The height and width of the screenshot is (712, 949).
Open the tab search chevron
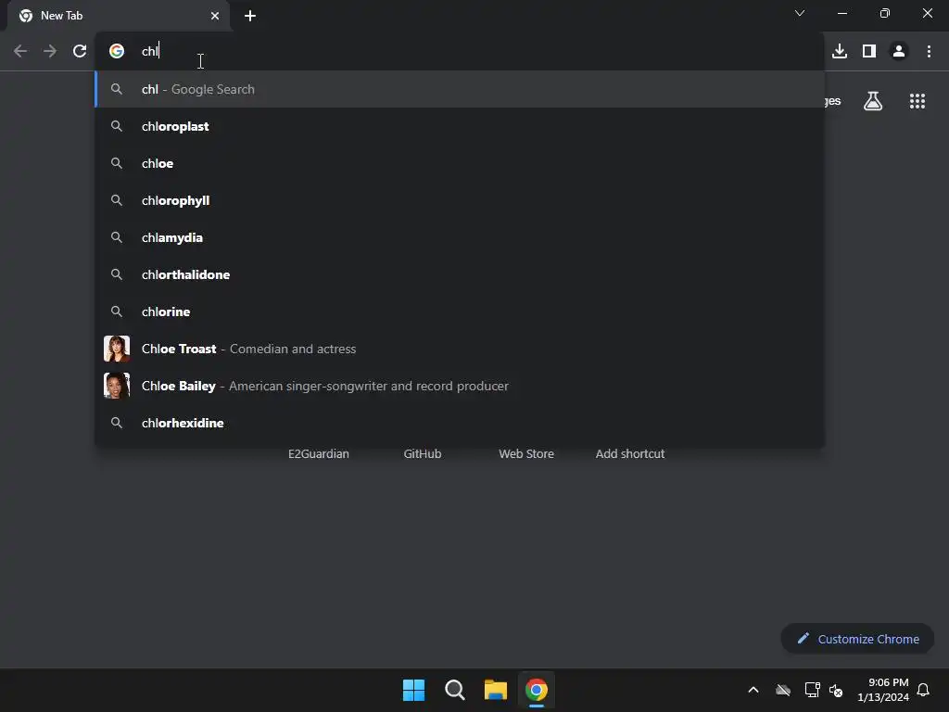[800, 13]
